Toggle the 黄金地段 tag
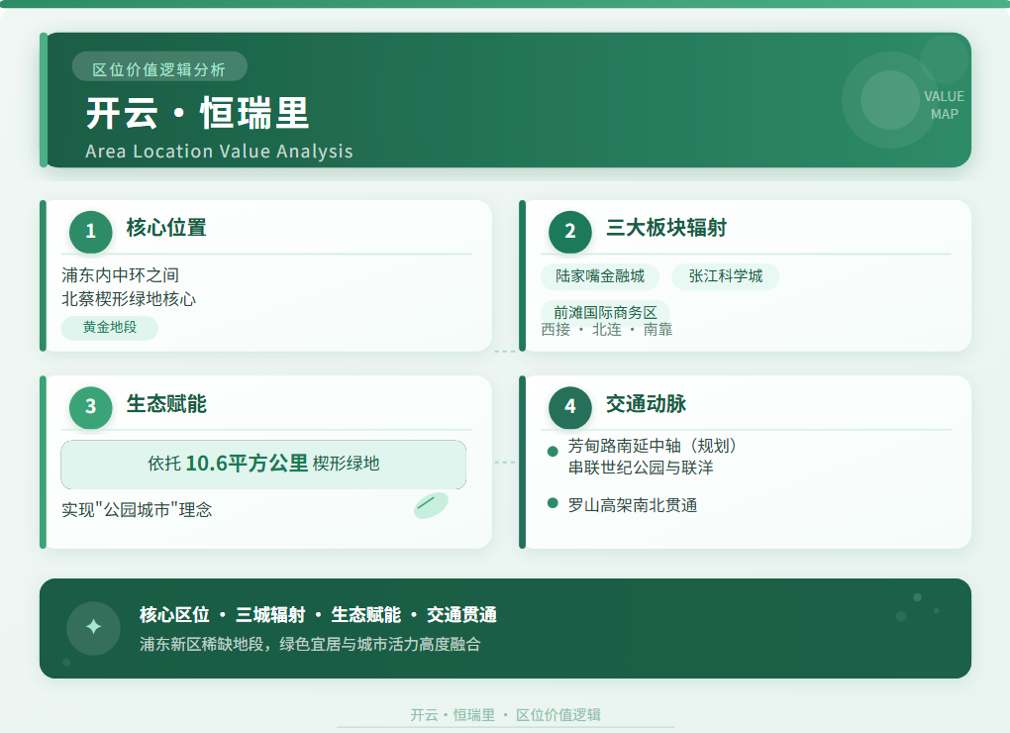Viewport: 1010px width, 733px height. (107, 328)
